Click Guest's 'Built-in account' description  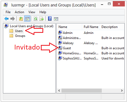pos(113,48)
